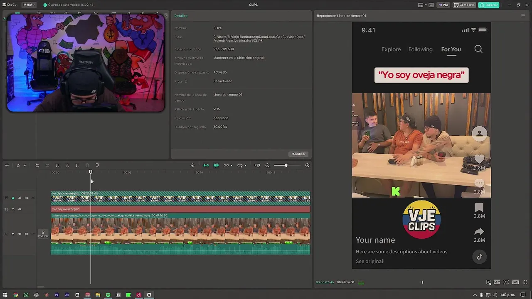Select the "Yo soy oveja negra" text clip

tap(180, 209)
